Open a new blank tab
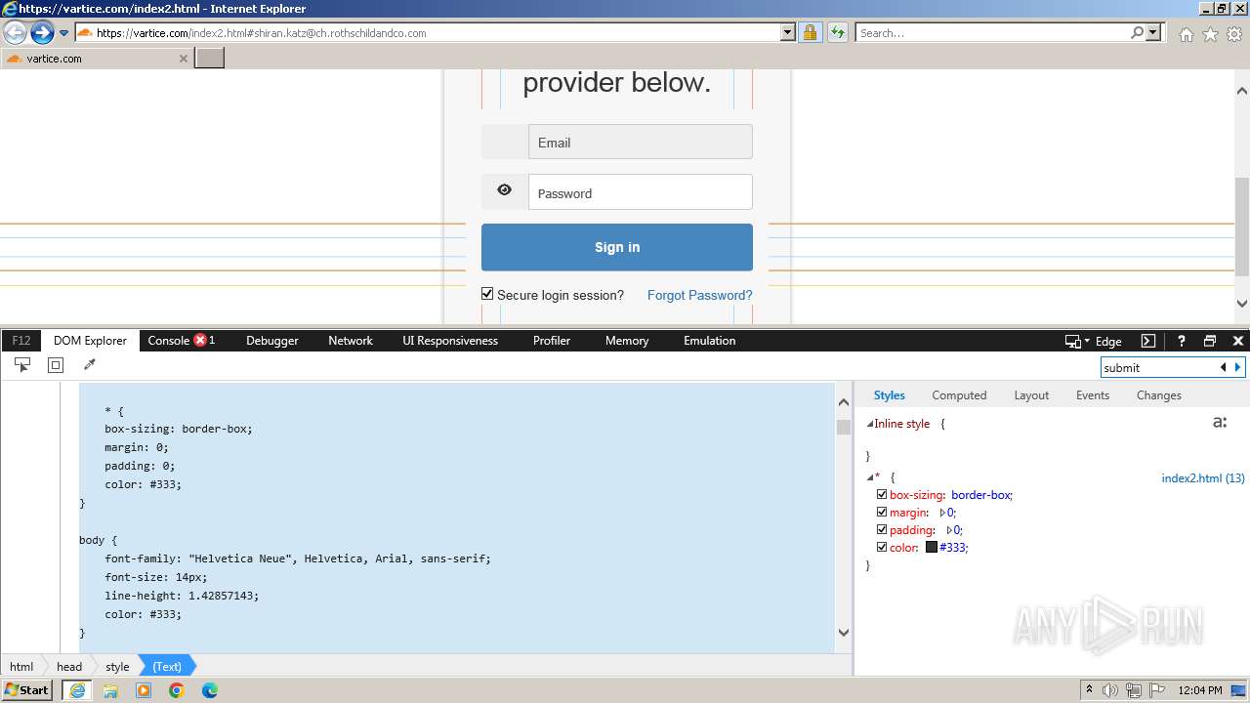 (210, 59)
